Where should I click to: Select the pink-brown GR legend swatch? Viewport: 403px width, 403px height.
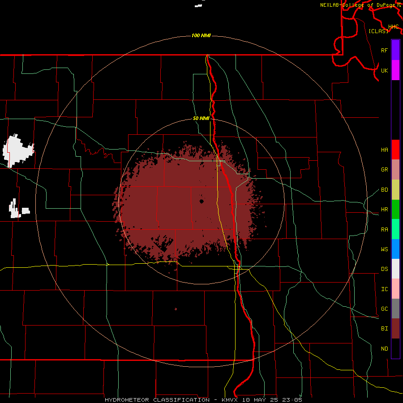click(x=395, y=169)
